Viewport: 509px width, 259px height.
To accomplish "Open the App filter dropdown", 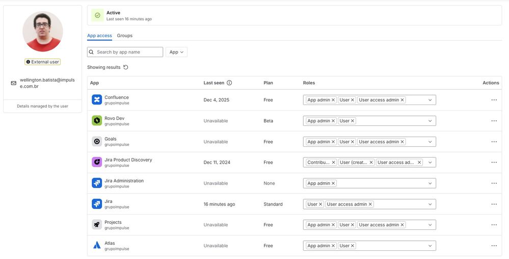I will point(176,52).
